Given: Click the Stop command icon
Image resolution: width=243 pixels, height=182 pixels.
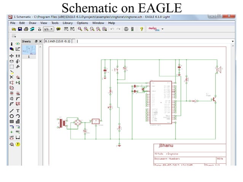Looking at the screenshot, I should coord(126,29).
